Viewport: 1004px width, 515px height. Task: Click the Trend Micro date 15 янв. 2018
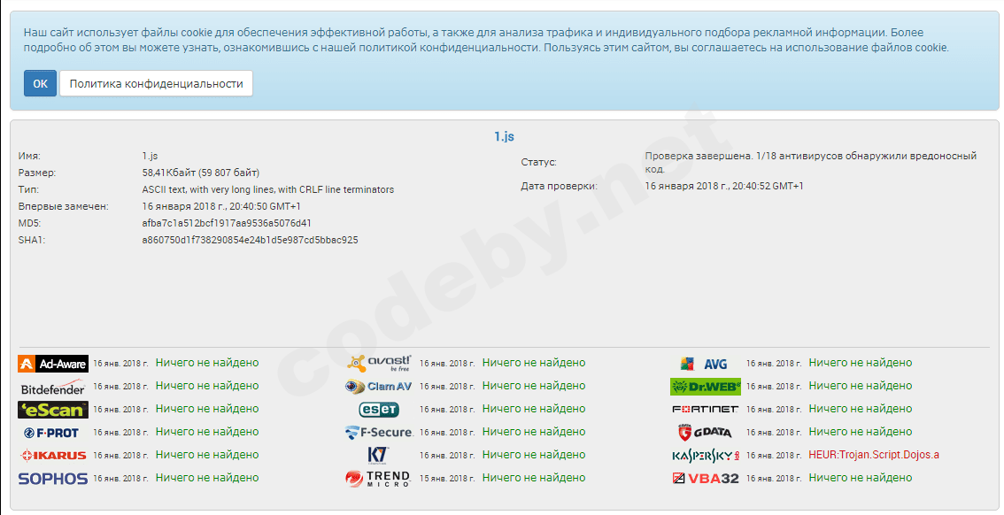tap(447, 479)
